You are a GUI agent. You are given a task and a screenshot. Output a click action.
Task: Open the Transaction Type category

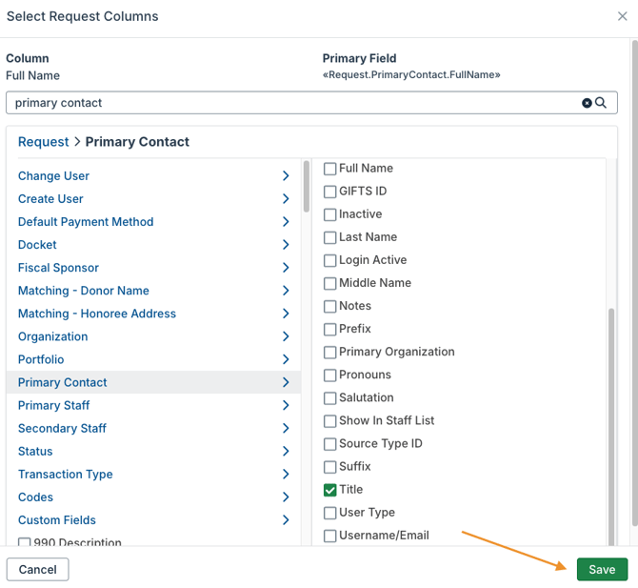coord(66,475)
